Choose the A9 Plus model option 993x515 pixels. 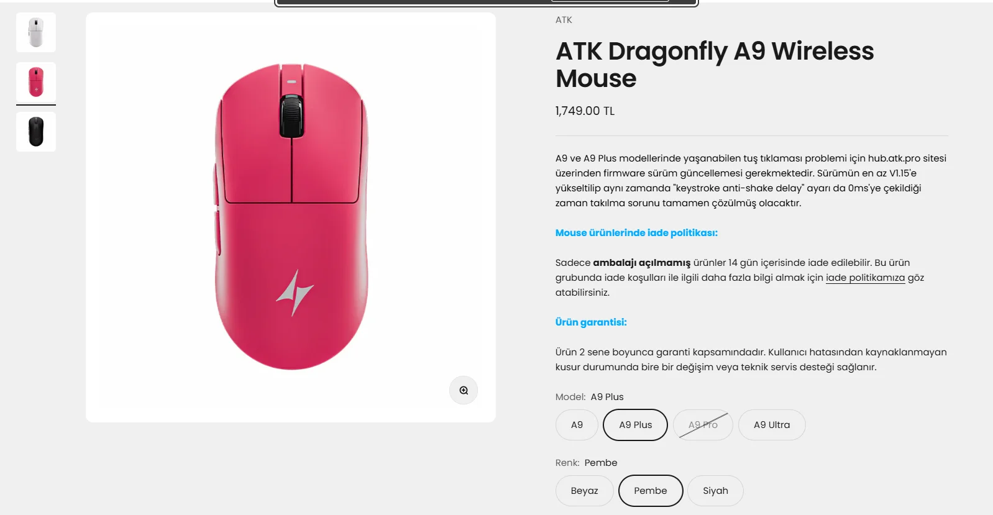635,425
